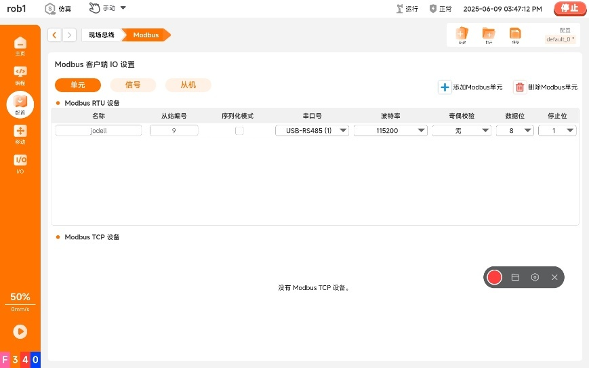Open the 手动 manual mode dropdown
The height and width of the screenshot is (368, 589).
click(108, 9)
